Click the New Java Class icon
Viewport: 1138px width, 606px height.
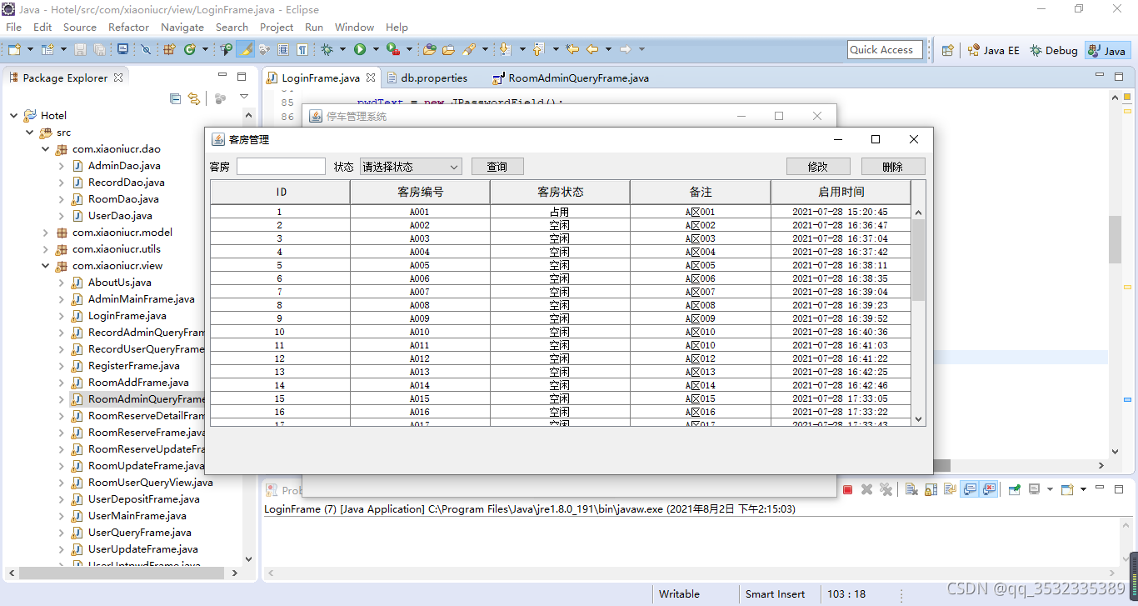(190, 49)
